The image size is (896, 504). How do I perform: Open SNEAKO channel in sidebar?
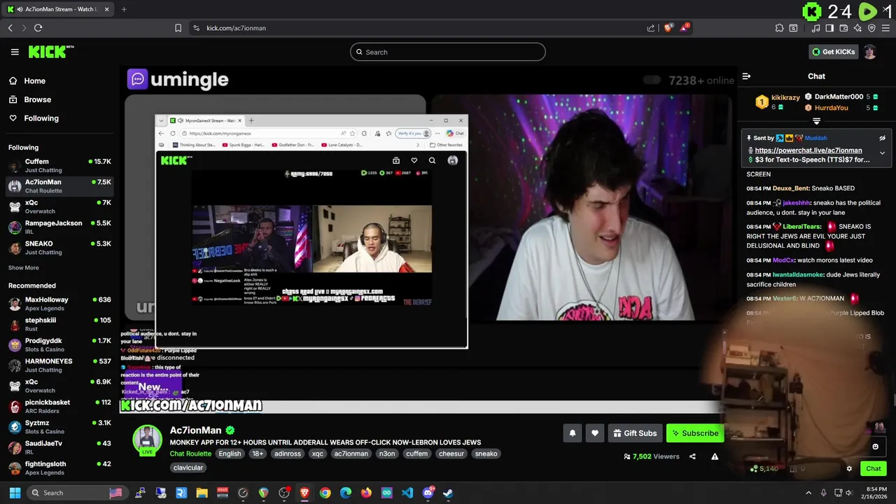coord(59,248)
